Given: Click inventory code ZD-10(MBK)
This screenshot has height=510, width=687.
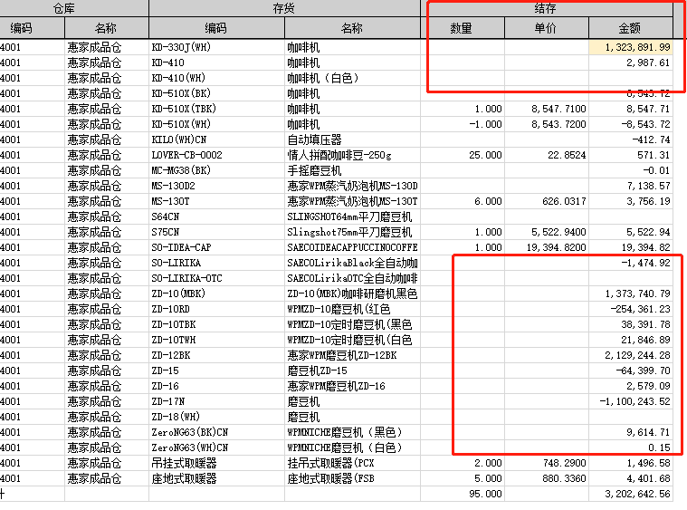Looking at the screenshot, I should coord(216,293).
